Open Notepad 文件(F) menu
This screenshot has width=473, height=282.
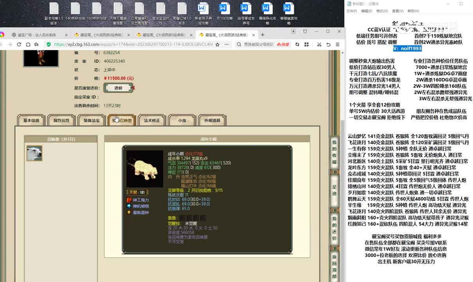352,11
